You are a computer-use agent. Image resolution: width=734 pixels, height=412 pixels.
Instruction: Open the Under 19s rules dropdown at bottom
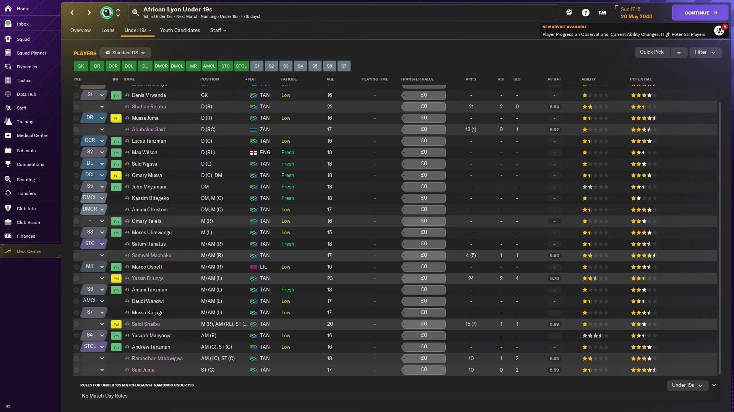pos(687,385)
